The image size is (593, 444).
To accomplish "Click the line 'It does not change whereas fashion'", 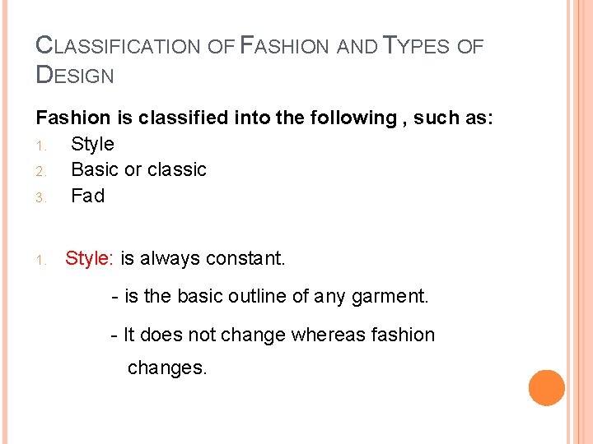I will pyautogui.click(x=273, y=335).
